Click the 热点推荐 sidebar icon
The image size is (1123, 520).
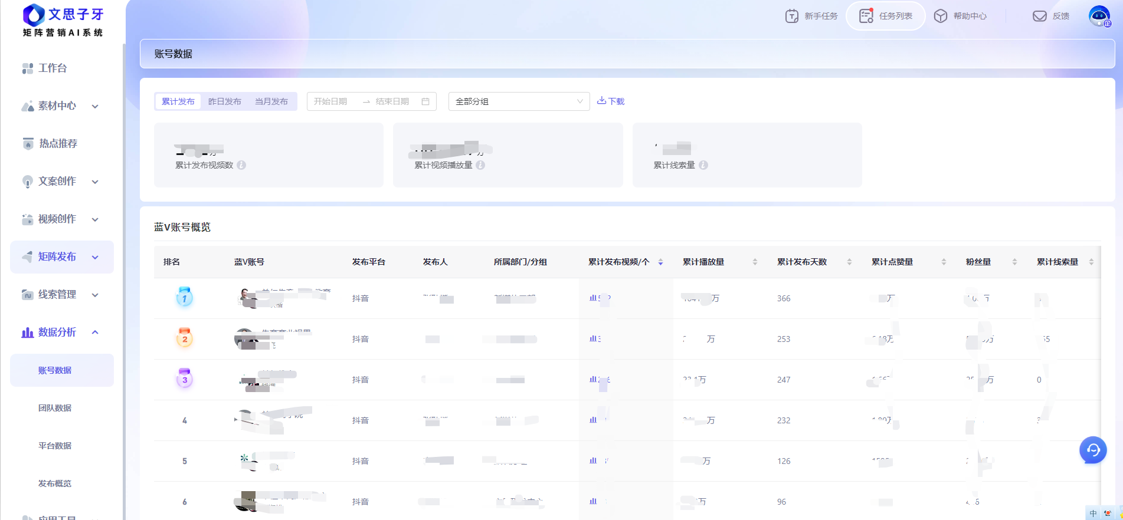(x=28, y=144)
